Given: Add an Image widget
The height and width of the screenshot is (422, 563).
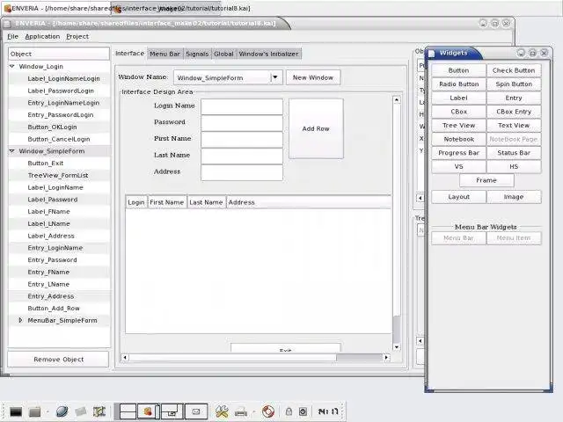Looking at the screenshot, I should [x=514, y=197].
